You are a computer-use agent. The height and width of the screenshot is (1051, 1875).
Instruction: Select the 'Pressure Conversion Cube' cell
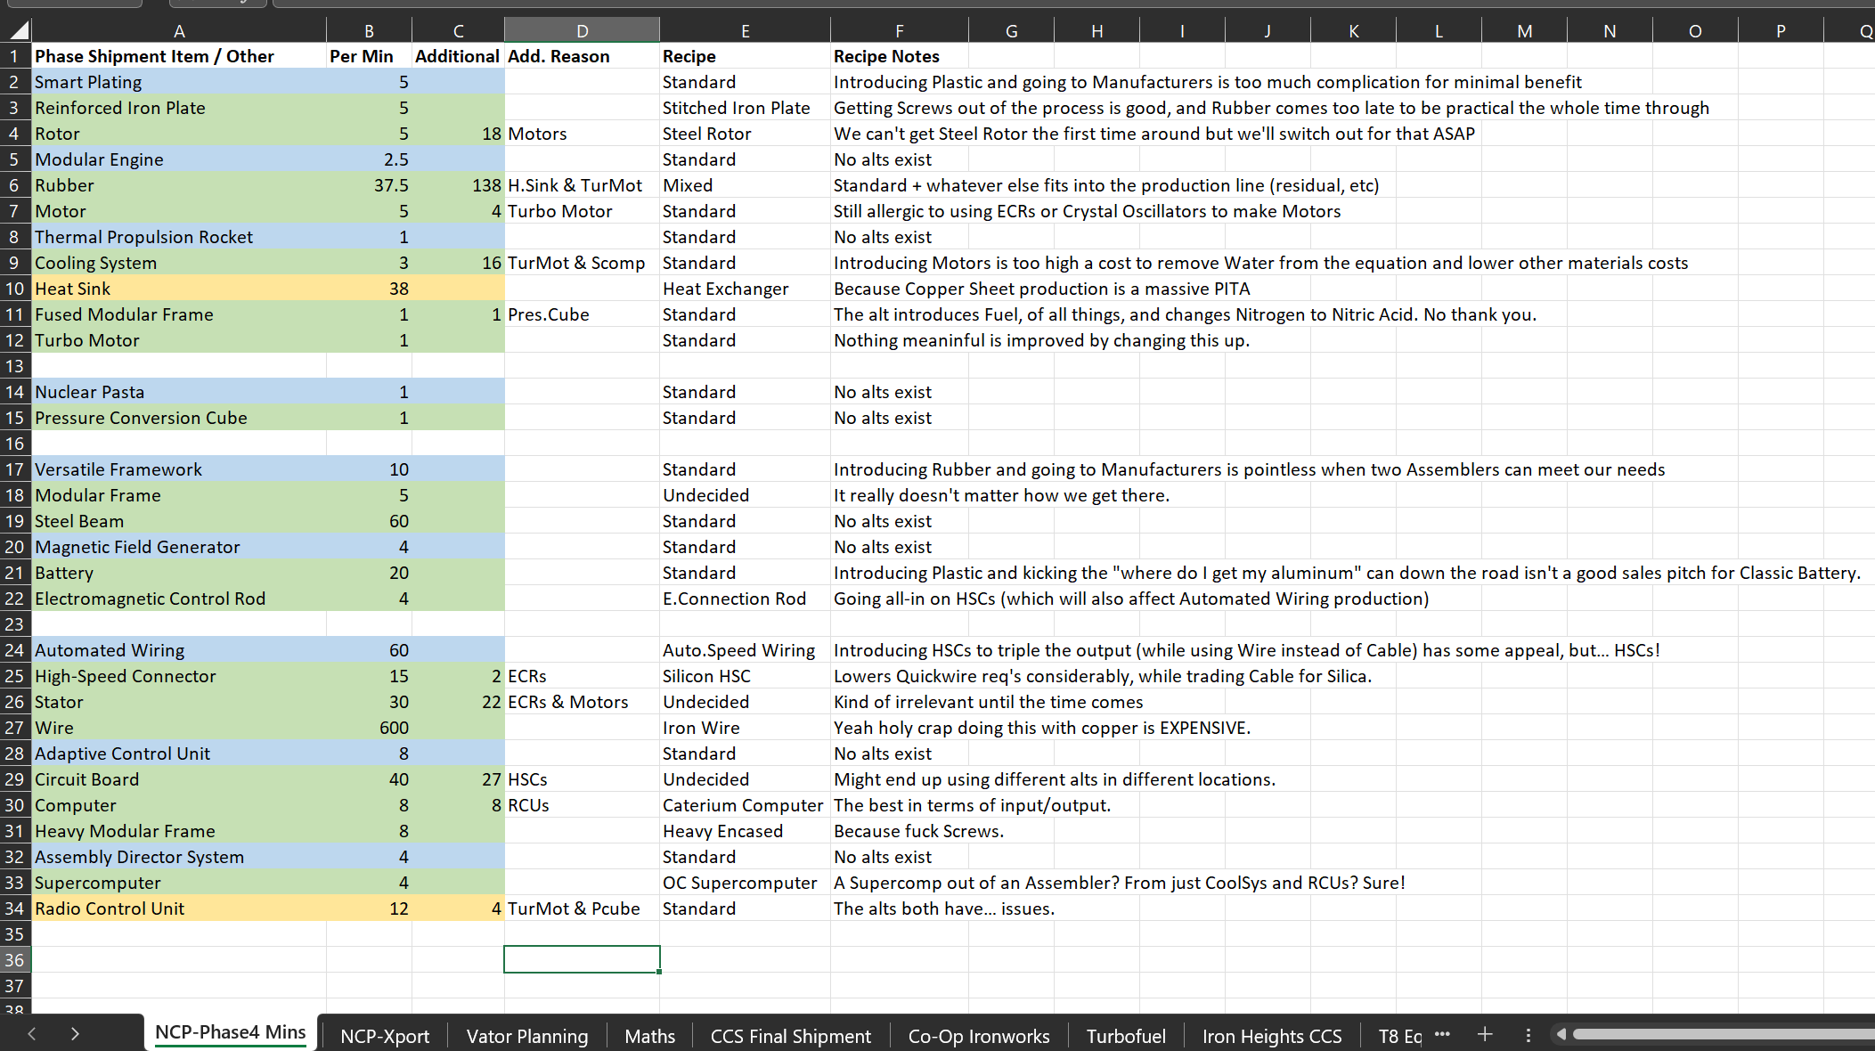179,418
